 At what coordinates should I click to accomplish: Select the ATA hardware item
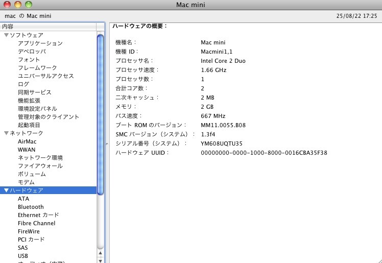click(x=23, y=199)
